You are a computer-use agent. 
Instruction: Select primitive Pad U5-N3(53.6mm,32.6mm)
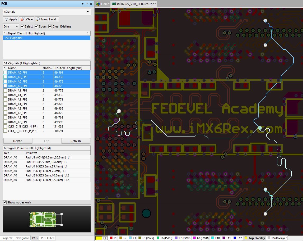coord(47,180)
